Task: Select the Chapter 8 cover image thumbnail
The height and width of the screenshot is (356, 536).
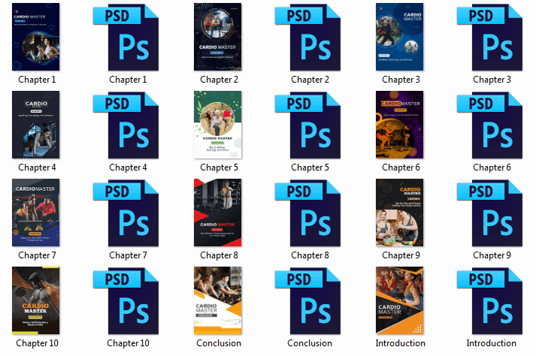Action: (x=218, y=213)
